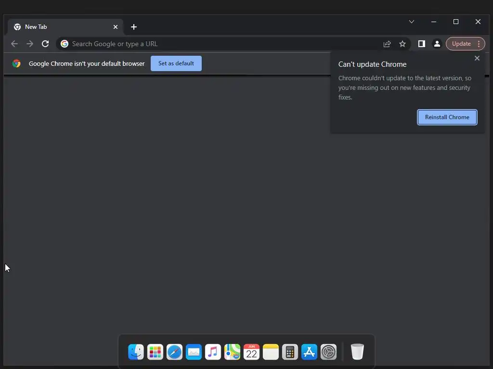Image resolution: width=493 pixels, height=369 pixels.
Task: Click the Can't update Chrome heading
Action: tap(372, 64)
